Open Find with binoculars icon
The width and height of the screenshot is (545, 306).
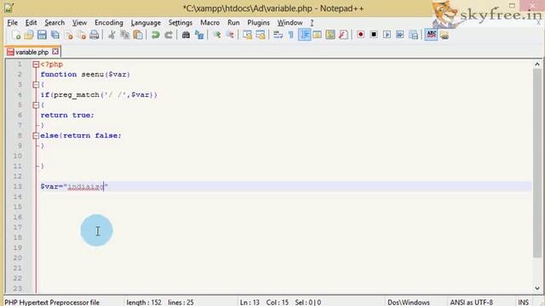186,35
